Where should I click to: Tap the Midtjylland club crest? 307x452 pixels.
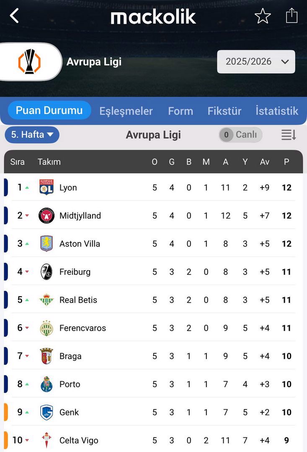pos(46,216)
